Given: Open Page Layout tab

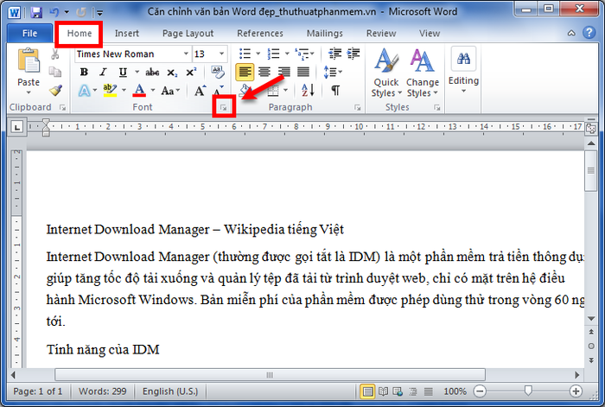Looking at the screenshot, I should click(188, 34).
